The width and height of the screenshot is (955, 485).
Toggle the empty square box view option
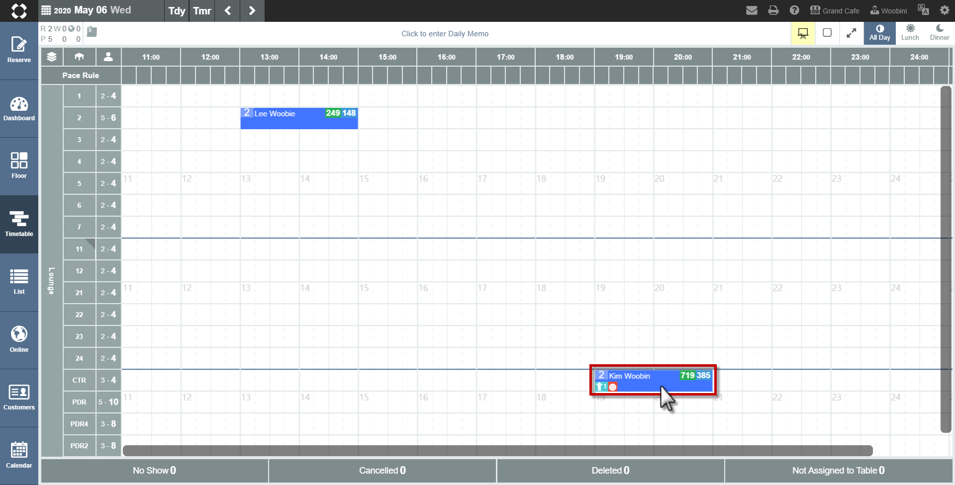click(827, 33)
